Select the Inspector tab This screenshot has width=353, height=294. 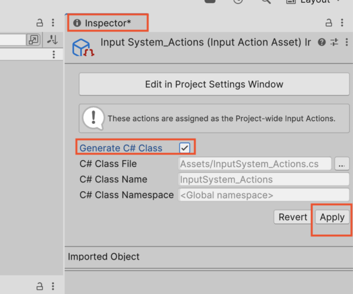tap(102, 23)
